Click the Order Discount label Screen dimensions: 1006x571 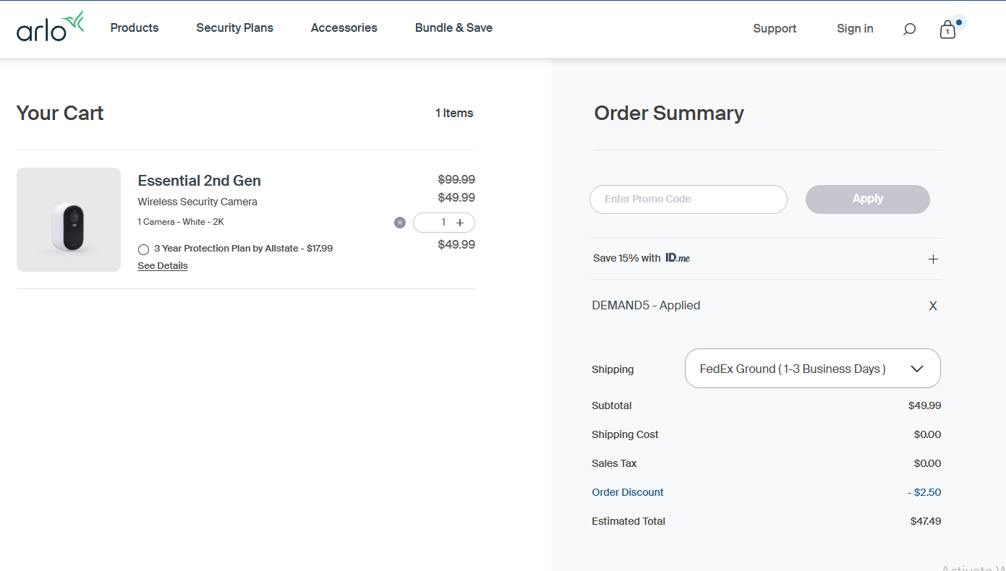click(x=628, y=492)
